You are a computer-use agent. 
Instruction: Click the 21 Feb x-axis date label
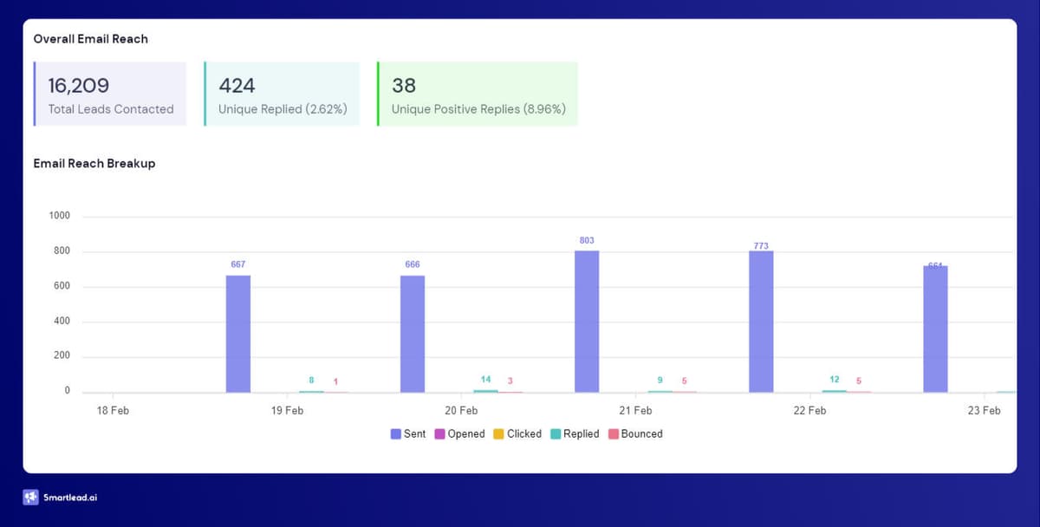coord(635,410)
